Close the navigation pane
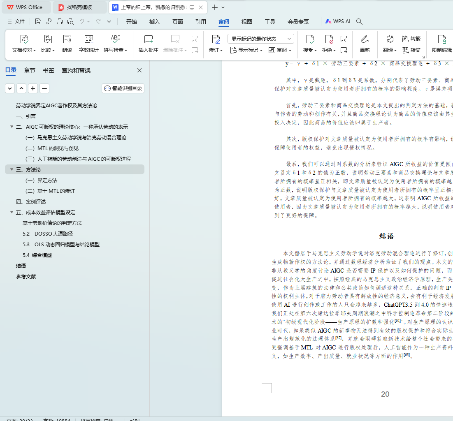Viewport: 453px width, 421px height. pyautogui.click(x=139, y=70)
